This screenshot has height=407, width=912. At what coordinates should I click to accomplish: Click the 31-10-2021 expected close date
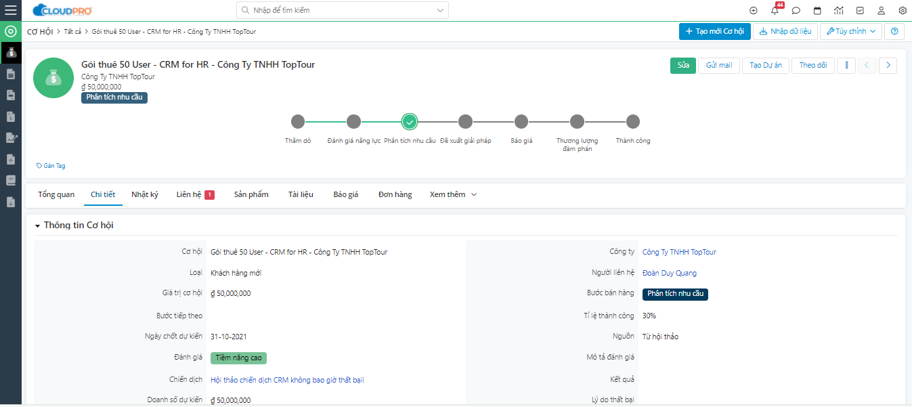point(229,337)
